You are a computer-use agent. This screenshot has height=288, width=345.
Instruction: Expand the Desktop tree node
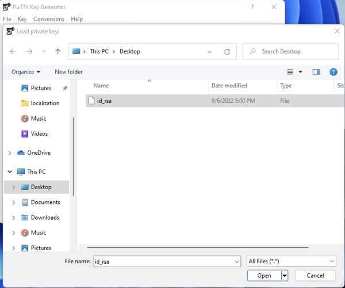13,187
